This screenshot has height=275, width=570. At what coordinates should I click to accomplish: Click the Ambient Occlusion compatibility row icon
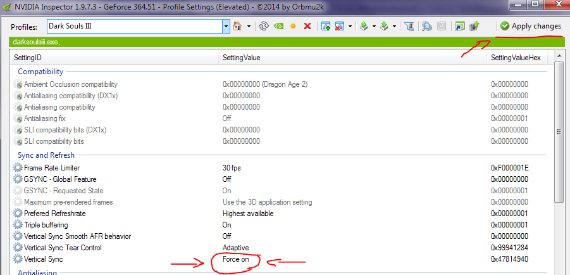click(18, 84)
